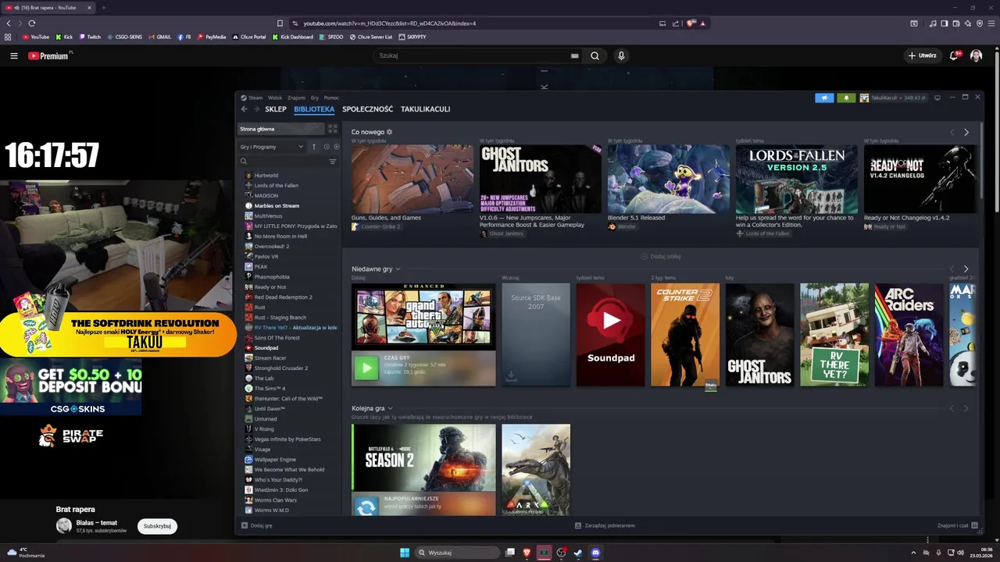Open Co nowego settings gear

[390, 132]
